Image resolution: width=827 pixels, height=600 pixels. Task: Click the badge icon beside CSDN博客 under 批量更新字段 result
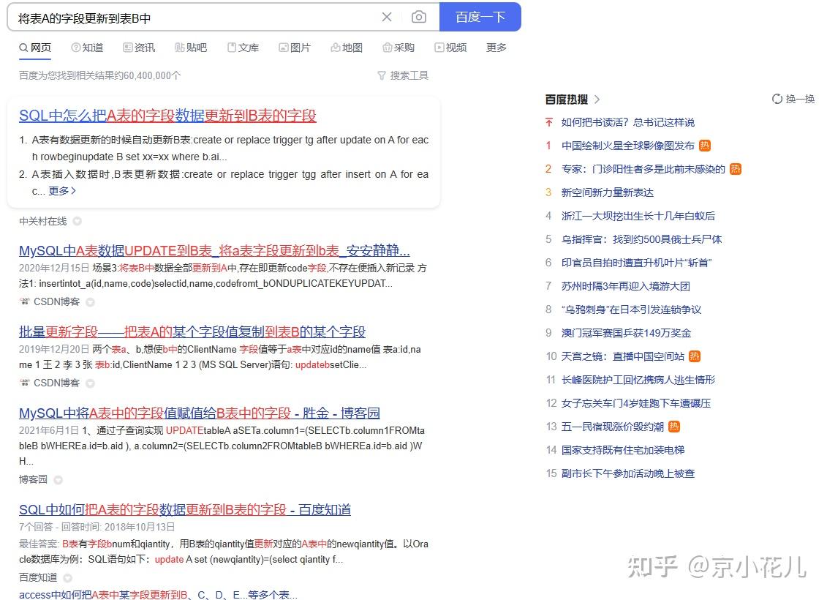[x=90, y=383]
